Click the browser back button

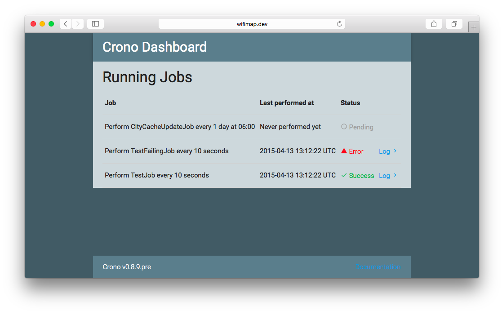click(x=66, y=24)
